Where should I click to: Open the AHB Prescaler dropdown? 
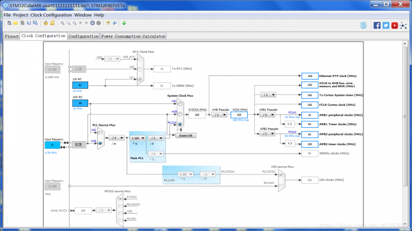(x=219, y=115)
